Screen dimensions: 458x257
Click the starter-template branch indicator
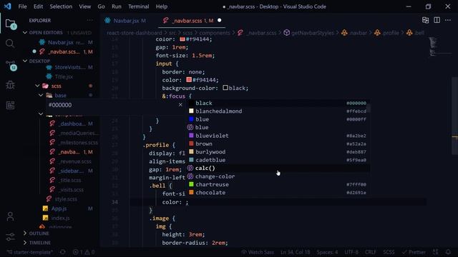pos(30,252)
